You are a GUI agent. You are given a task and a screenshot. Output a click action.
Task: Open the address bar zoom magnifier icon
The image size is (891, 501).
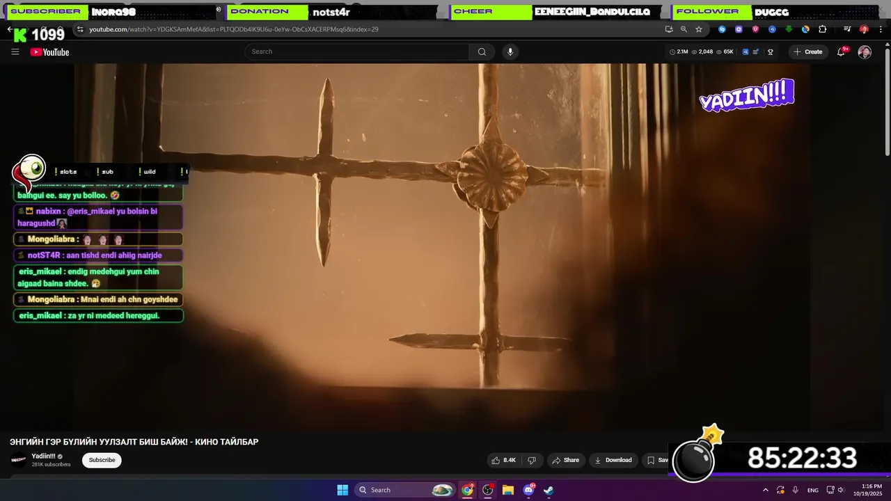tap(684, 29)
